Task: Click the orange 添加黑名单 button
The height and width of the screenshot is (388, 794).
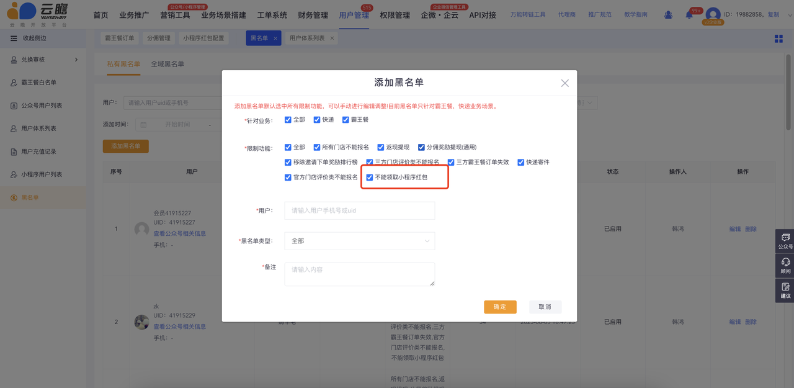Action: pyautogui.click(x=126, y=146)
